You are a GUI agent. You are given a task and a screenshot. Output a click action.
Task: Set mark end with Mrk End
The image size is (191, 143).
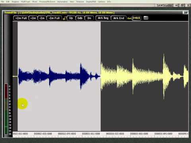119,18
